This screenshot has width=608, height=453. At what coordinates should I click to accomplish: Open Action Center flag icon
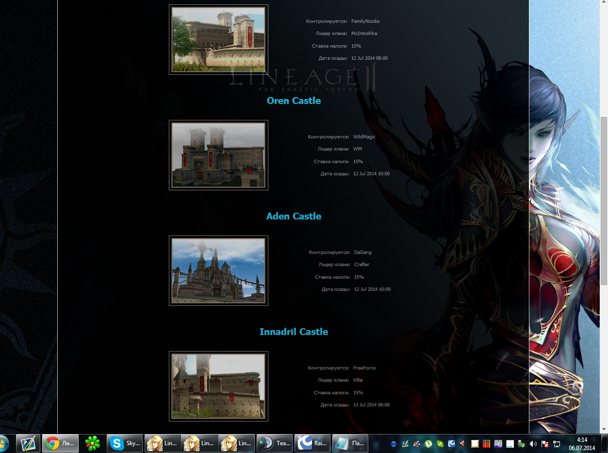(545, 444)
